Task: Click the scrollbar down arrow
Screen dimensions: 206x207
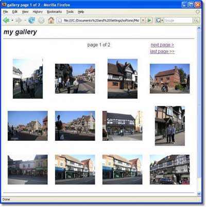Action: 199,194
